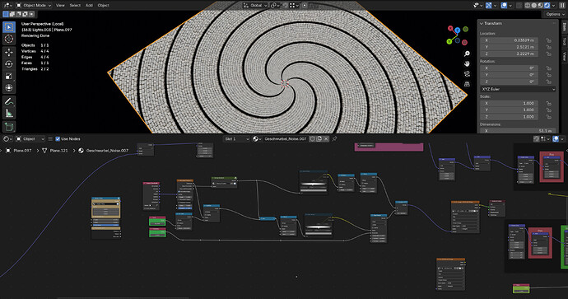
Task: Toggle the pin icon in node editor header
Action: click(x=334, y=139)
